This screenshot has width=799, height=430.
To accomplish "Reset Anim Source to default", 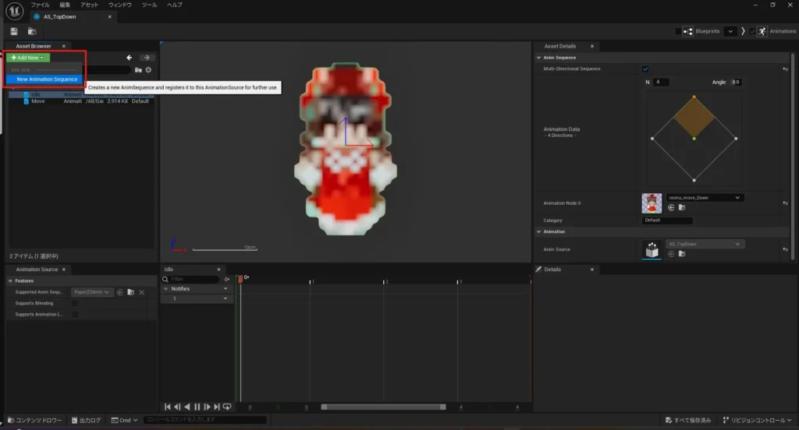I will pyautogui.click(x=785, y=249).
